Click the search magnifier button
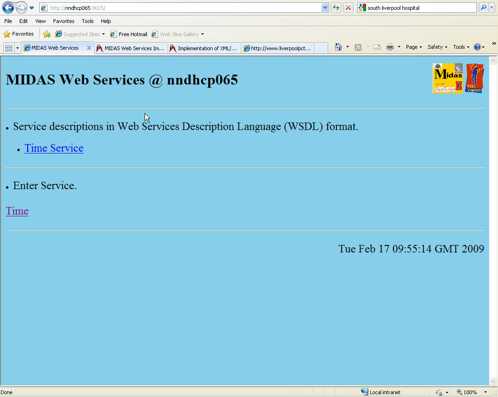The height and width of the screenshot is (397, 498). point(483,8)
